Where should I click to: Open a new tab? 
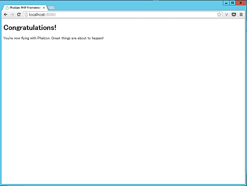tap(51, 8)
